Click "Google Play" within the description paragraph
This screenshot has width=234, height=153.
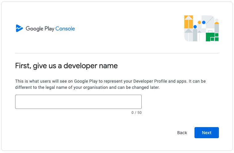click(x=86, y=81)
